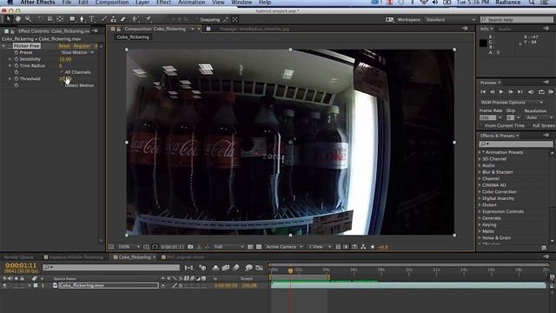
Task: Take a snapshot with camera icon
Action: (190, 247)
